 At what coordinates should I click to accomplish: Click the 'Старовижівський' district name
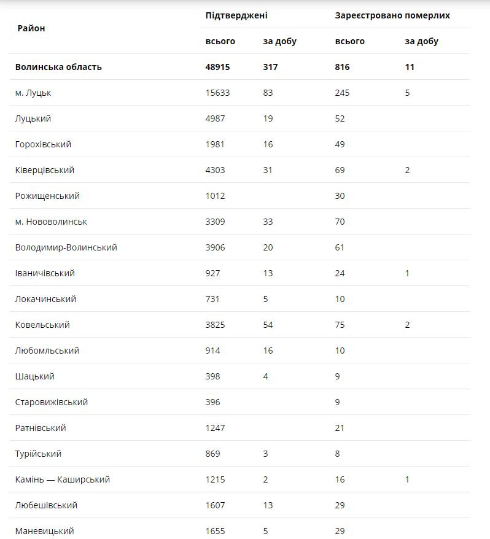[52, 402]
